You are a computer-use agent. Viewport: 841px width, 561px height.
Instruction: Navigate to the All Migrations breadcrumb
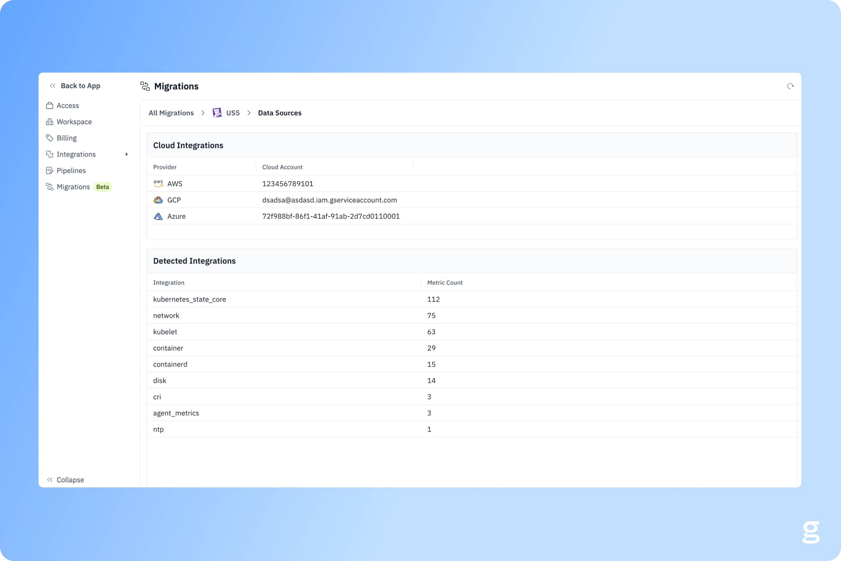click(x=171, y=113)
